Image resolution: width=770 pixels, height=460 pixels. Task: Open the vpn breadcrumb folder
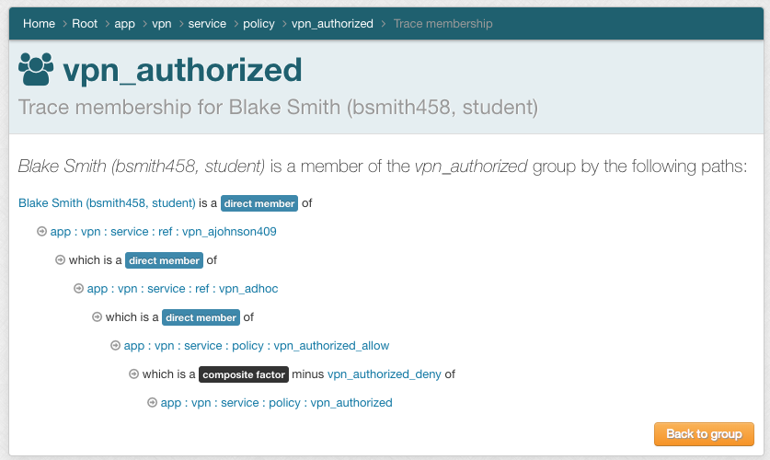click(x=161, y=24)
